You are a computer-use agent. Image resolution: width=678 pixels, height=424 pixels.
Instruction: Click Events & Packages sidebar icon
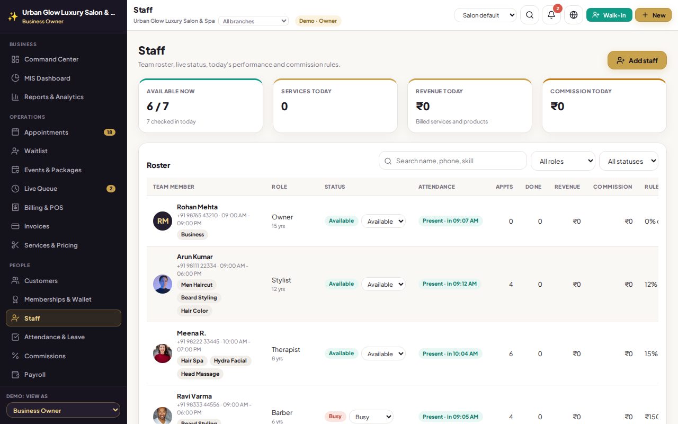15,170
